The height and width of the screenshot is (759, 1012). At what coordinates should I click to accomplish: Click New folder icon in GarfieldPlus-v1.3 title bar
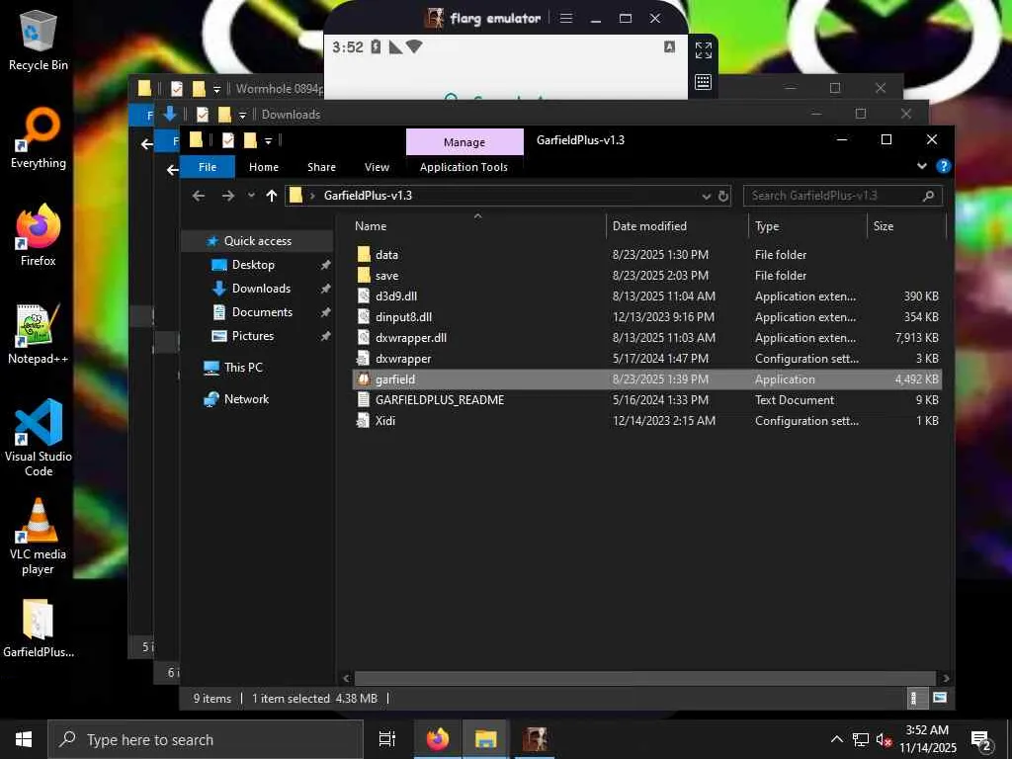pyautogui.click(x=250, y=140)
